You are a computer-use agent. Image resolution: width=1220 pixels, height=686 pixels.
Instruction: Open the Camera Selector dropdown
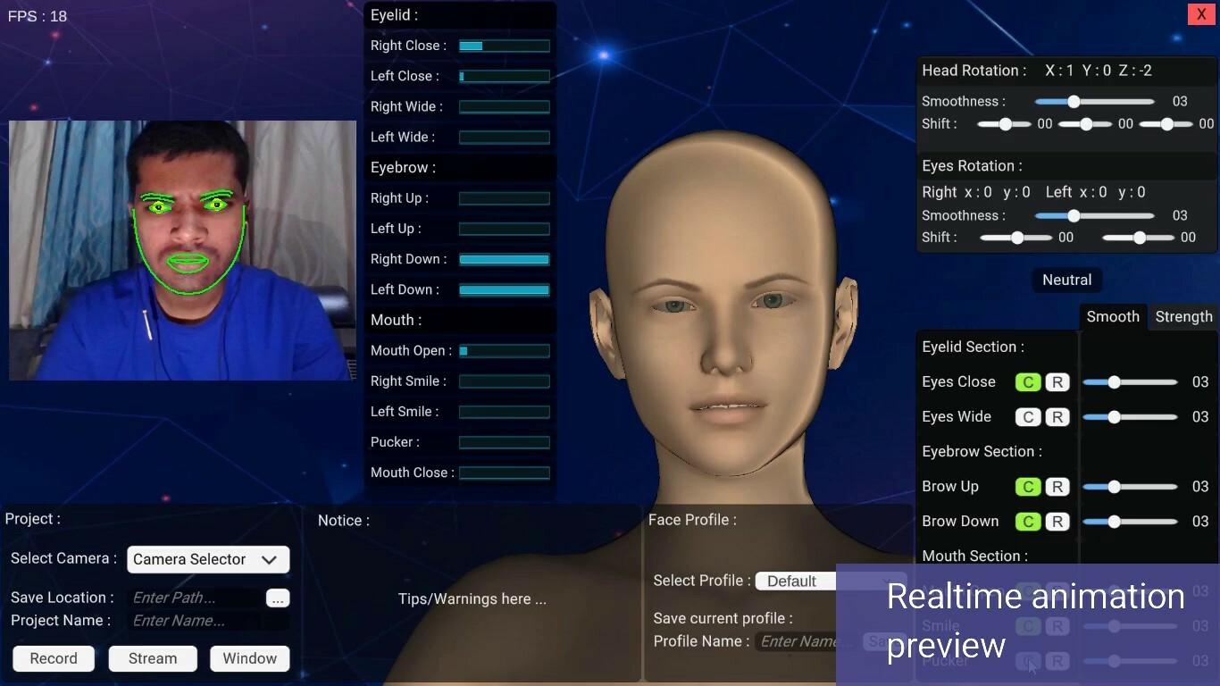(x=207, y=559)
